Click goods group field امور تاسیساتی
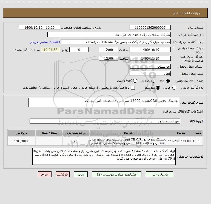The height and width of the screenshot is (204, 211). [105, 121]
